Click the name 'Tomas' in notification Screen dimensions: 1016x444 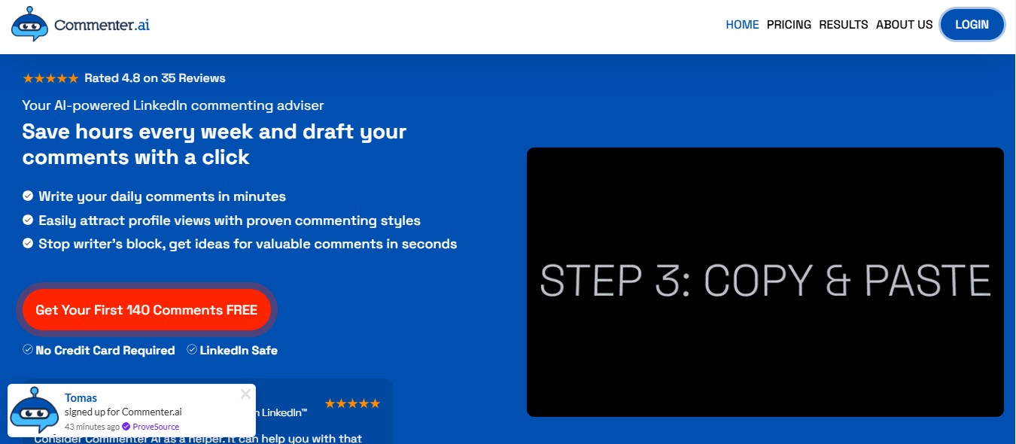[81, 398]
